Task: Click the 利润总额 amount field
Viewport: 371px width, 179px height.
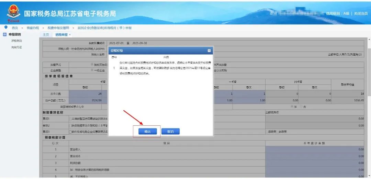Action: click(x=315, y=163)
